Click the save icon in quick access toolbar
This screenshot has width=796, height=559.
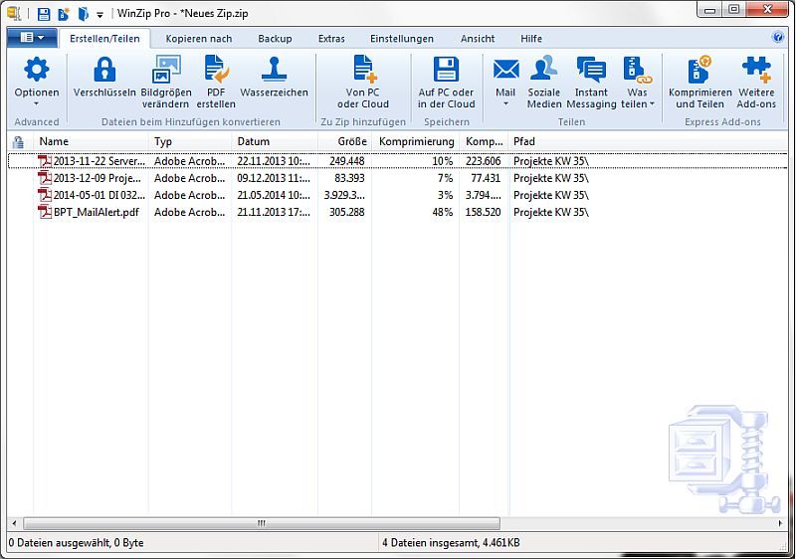pos(44,13)
